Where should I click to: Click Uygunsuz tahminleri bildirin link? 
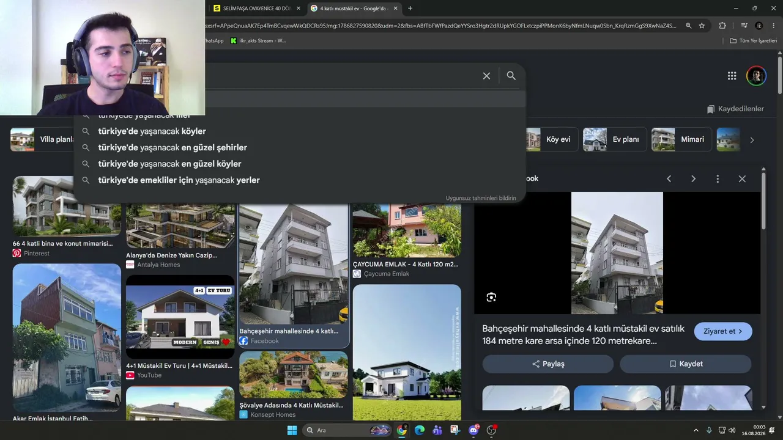481,198
